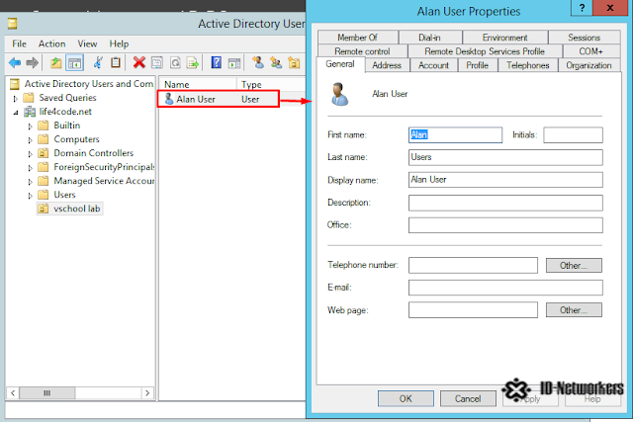Expand the Saved Queries node

(16, 98)
